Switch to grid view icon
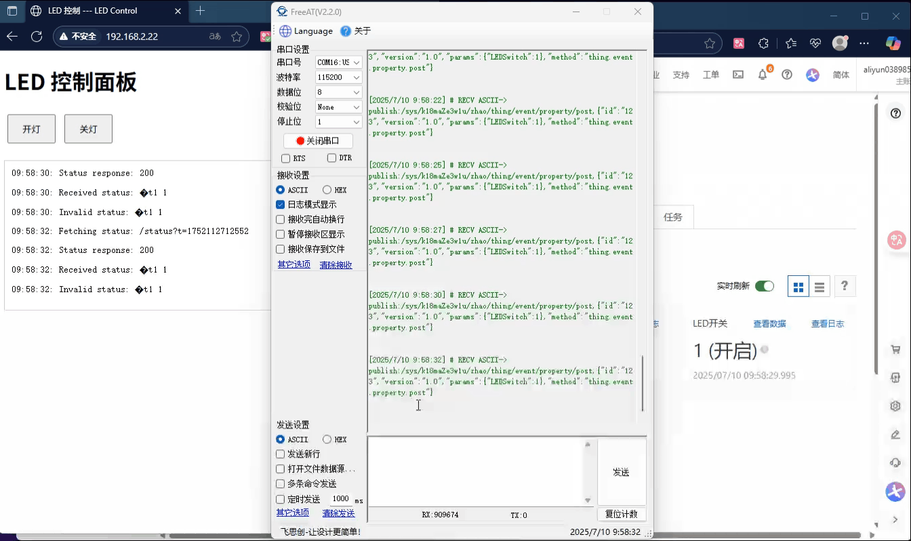 [798, 287]
